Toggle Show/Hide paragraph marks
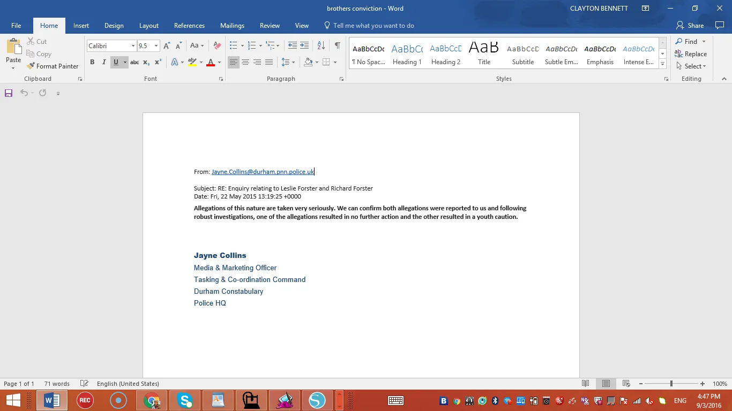The width and height of the screenshot is (732, 411). (337, 45)
